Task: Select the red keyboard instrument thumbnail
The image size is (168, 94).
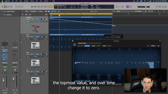Action: 35,28
